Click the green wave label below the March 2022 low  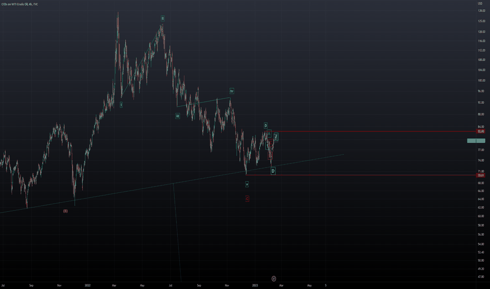pyautogui.click(x=121, y=105)
